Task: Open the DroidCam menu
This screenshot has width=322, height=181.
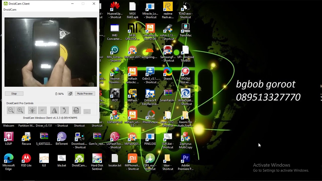Action: pos(10,10)
